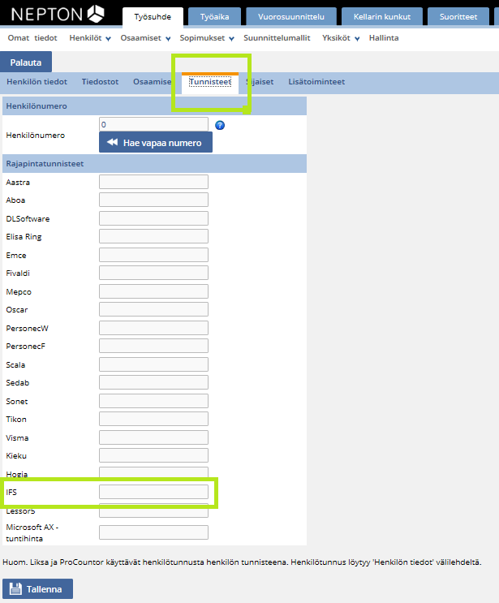Click the Rajapintatunnisteet section header
Screen dimensions: 499x603
(x=154, y=163)
